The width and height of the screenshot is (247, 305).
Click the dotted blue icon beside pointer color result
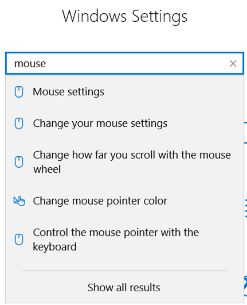pos(246,208)
